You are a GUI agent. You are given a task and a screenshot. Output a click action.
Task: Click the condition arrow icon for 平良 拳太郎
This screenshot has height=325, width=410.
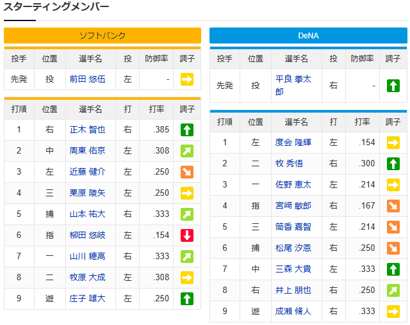coord(393,86)
